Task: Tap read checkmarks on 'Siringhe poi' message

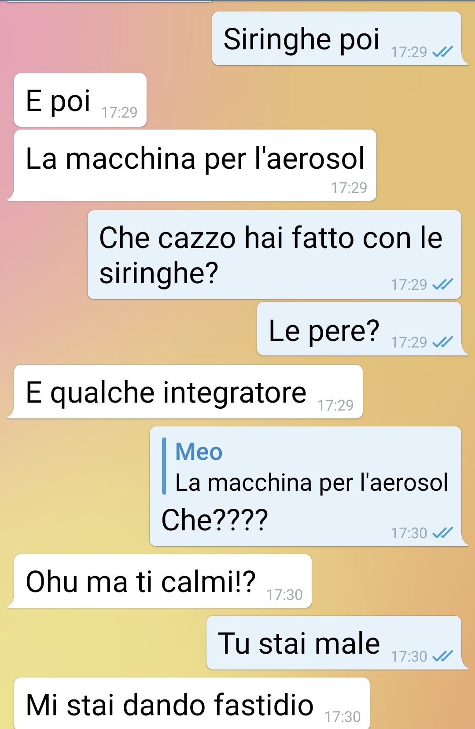Action: click(442, 52)
